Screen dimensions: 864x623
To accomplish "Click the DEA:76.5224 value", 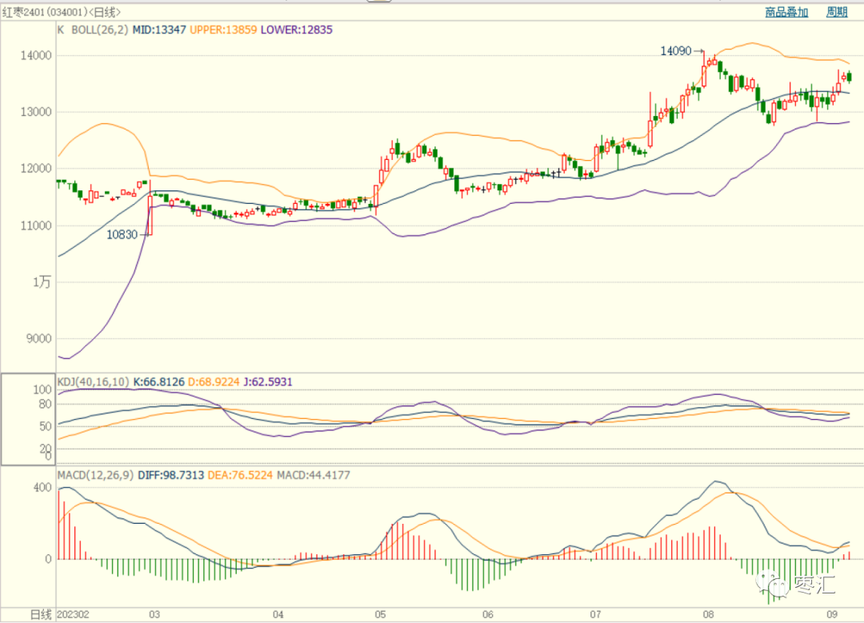I will tap(240, 475).
